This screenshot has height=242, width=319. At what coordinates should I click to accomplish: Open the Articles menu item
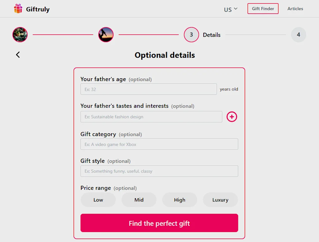click(295, 9)
